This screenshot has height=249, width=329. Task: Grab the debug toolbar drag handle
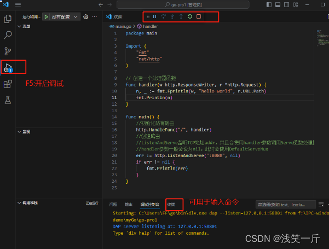tap(148, 16)
